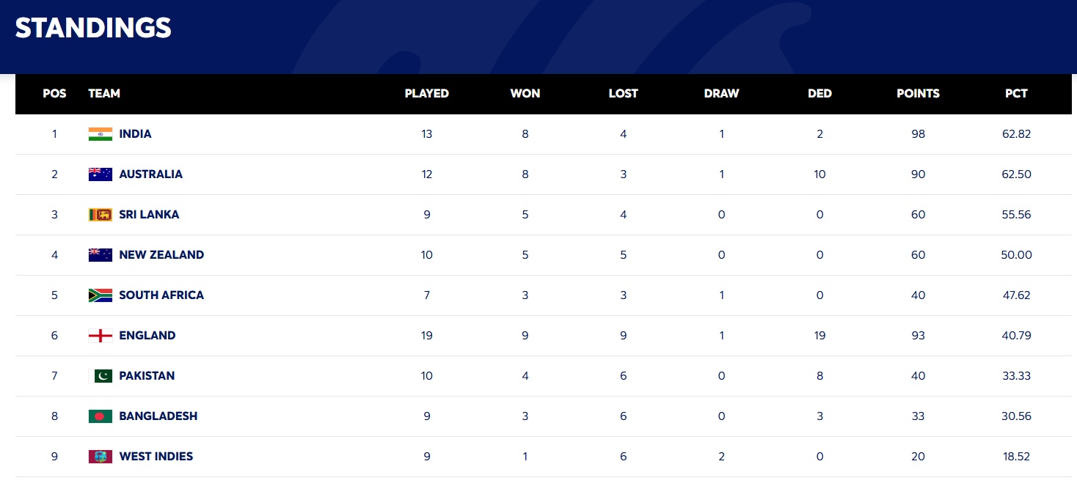Viewport: 1077px width, 486px height.
Task: Click the PLAYED column header
Action: pyautogui.click(x=427, y=94)
